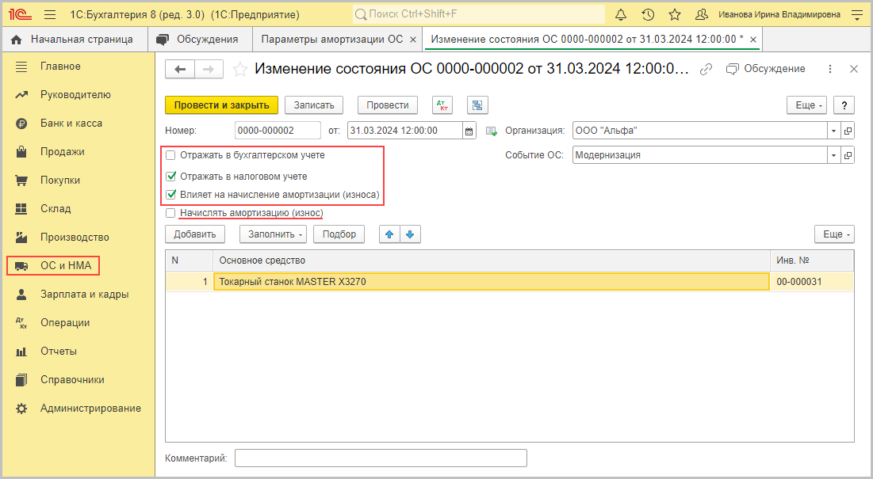This screenshot has width=873, height=479.
Task: Enable Начислять амортизацию (износ) checkbox
Action: click(171, 213)
